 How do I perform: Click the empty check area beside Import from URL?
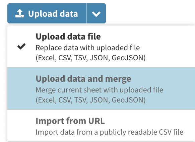pos(21,126)
